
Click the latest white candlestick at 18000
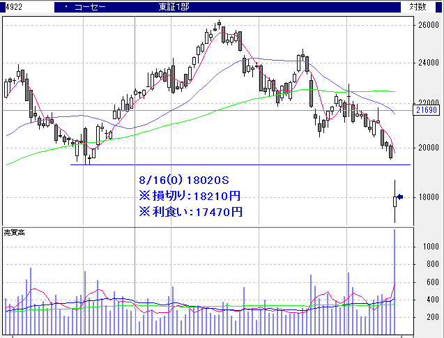[395, 201]
